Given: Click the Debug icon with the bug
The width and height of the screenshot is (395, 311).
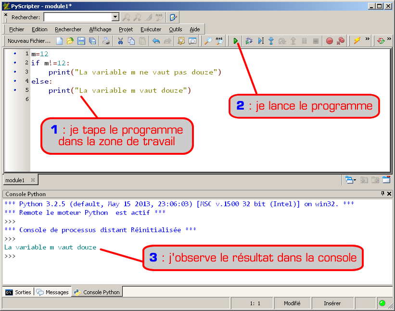Looking at the screenshot, I should tap(249, 41).
